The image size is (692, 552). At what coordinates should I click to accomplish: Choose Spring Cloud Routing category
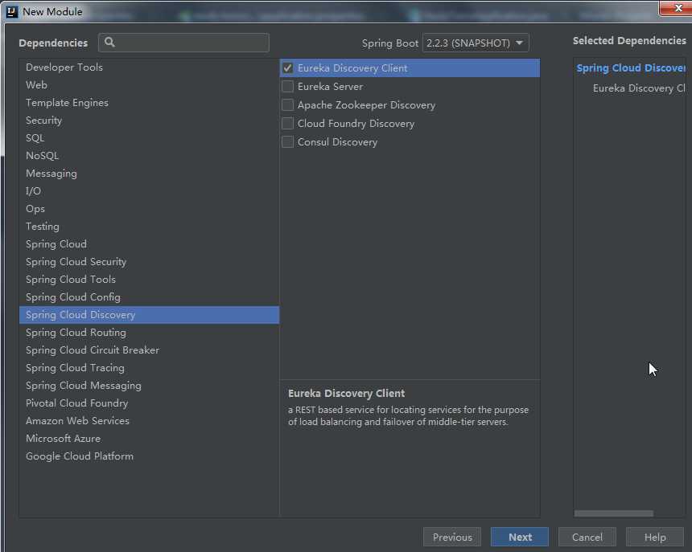149,333
